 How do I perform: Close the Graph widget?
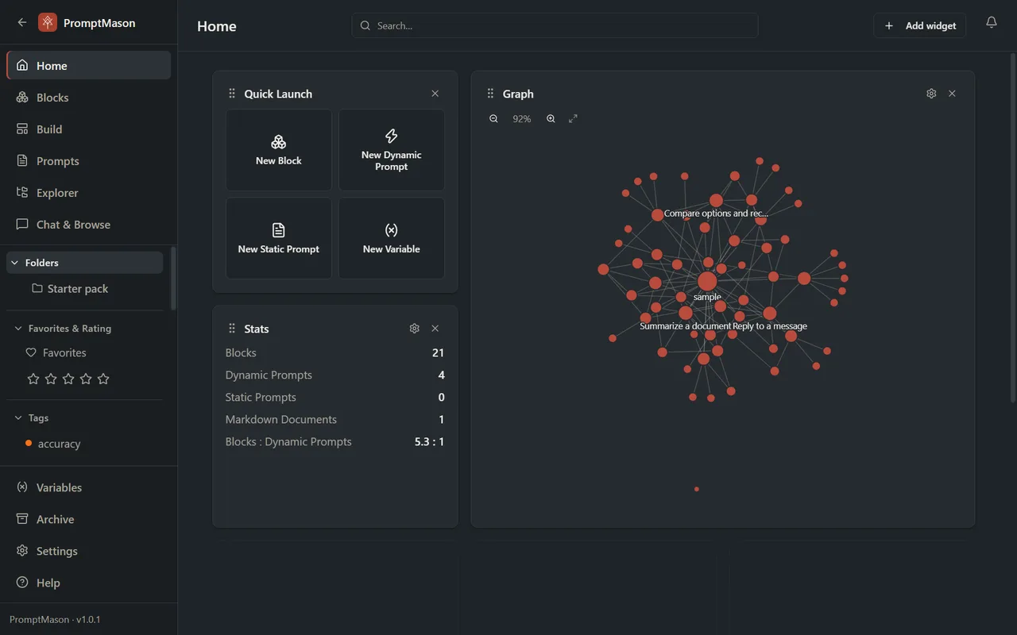coord(952,94)
